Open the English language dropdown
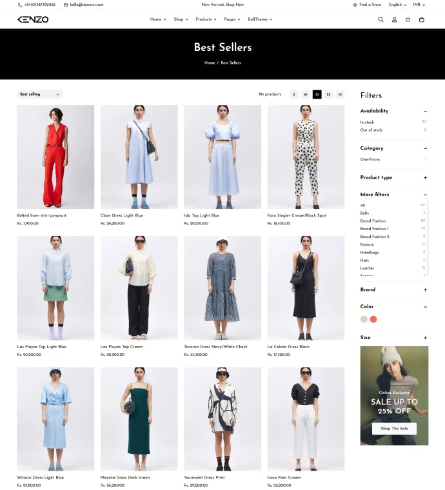 pos(397,5)
